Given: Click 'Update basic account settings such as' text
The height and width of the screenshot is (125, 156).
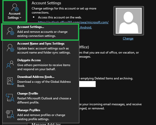Looking at the screenshot, I should pos(43,48).
